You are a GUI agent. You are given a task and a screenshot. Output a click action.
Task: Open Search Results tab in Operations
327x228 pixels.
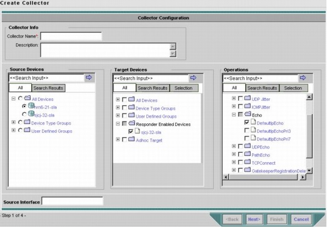(262, 88)
